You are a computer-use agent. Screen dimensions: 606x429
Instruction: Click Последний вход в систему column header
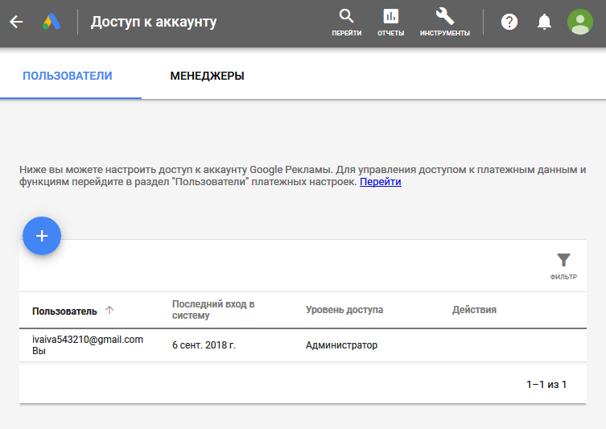point(213,310)
